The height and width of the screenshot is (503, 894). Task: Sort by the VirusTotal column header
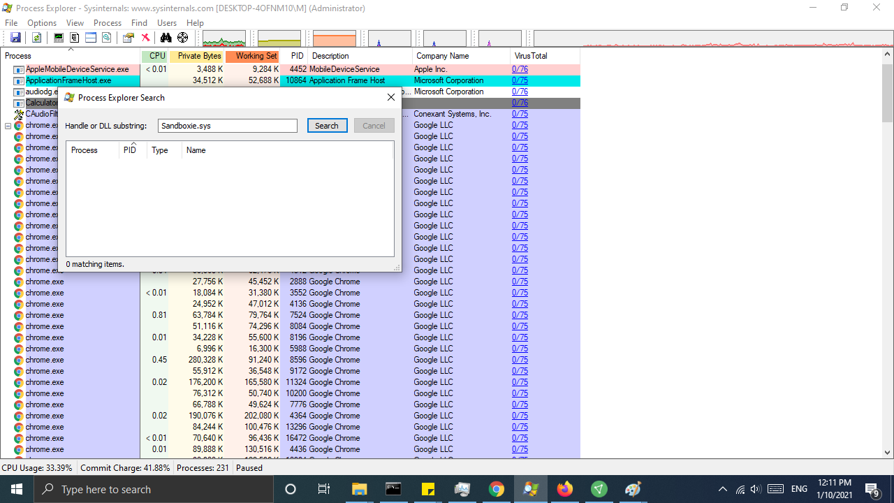545,56
